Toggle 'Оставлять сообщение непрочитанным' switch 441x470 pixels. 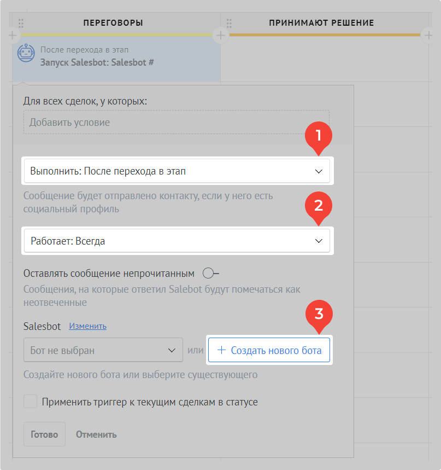point(210,273)
